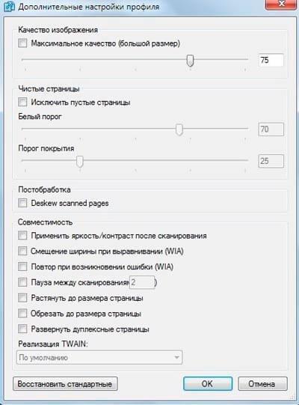
Task: Open the Реализация TWAIN dropdown
Action: pos(99,358)
